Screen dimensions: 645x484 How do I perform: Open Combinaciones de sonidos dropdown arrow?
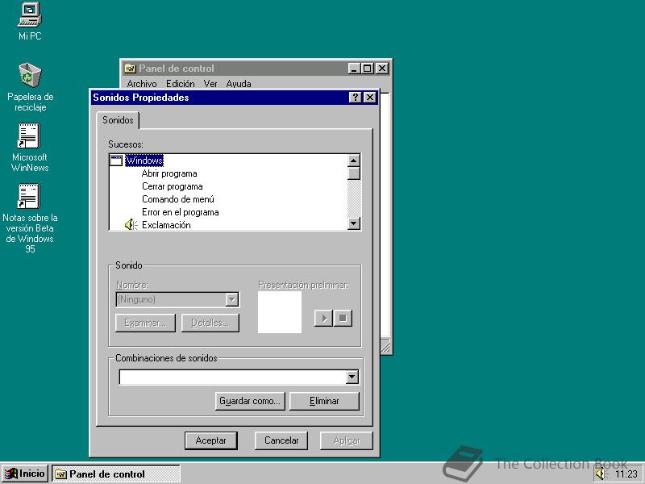(352, 377)
